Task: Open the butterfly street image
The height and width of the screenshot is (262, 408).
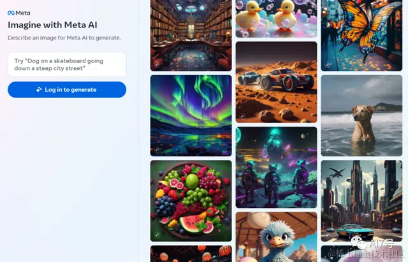Action: click(361, 35)
